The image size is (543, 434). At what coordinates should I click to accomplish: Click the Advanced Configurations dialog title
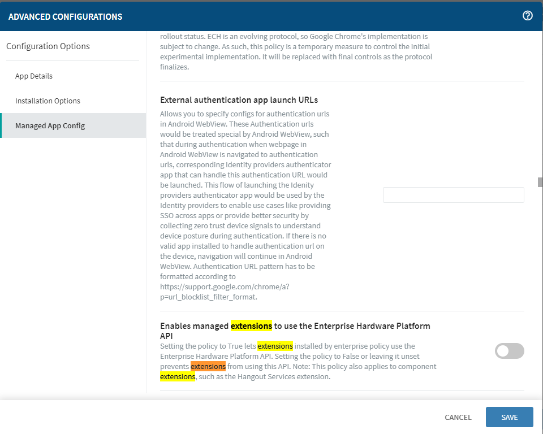(x=65, y=17)
